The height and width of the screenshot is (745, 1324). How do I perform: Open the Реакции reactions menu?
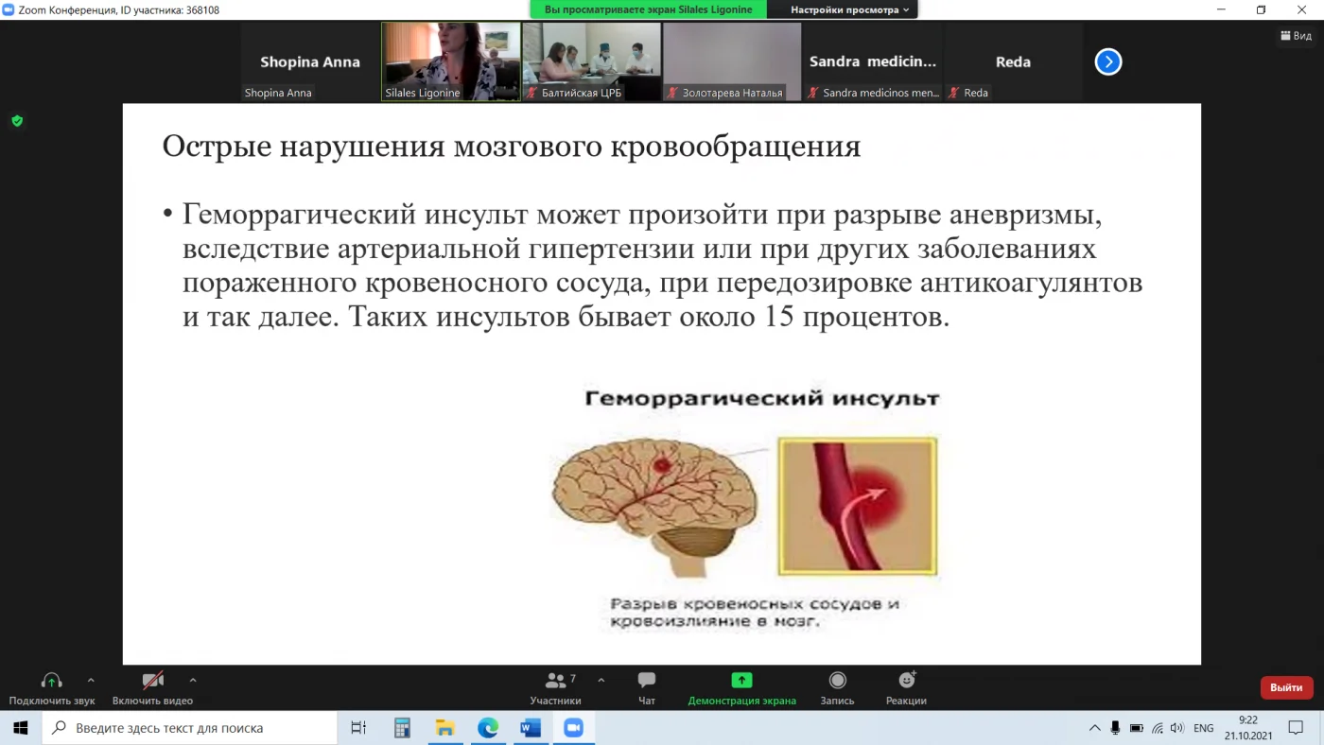(906, 687)
